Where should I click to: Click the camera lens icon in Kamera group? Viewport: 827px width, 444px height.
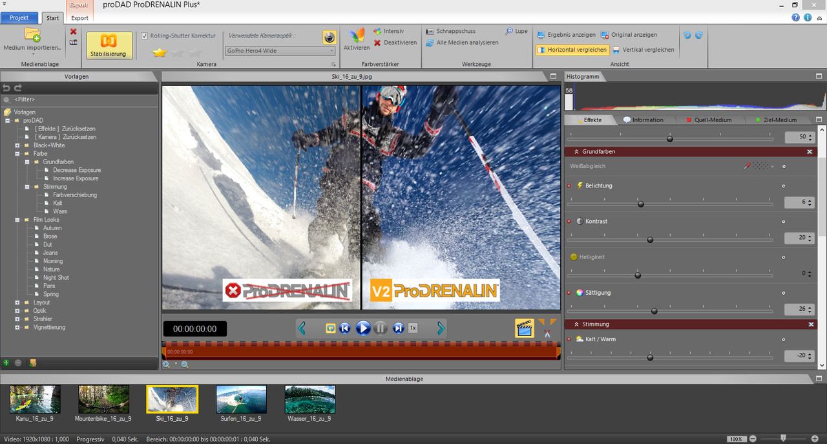point(330,37)
